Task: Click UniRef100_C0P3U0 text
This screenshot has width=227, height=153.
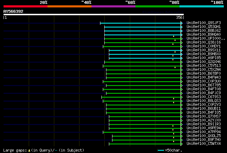Action: (x=204, y=81)
